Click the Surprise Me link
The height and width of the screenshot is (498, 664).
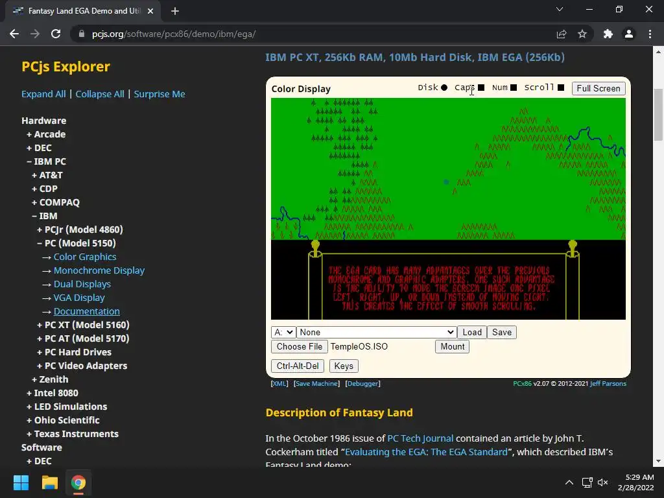160,94
